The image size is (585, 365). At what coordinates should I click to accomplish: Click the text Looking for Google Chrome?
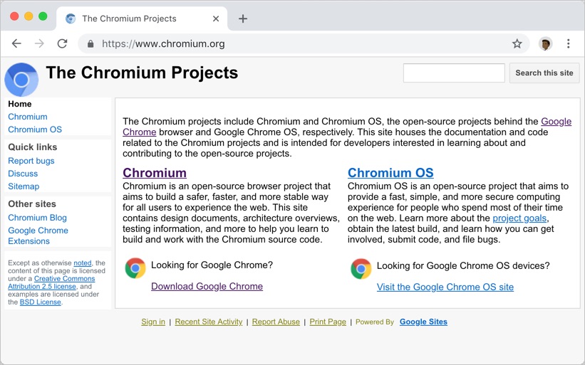pyautogui.click(x=212, y=265)
